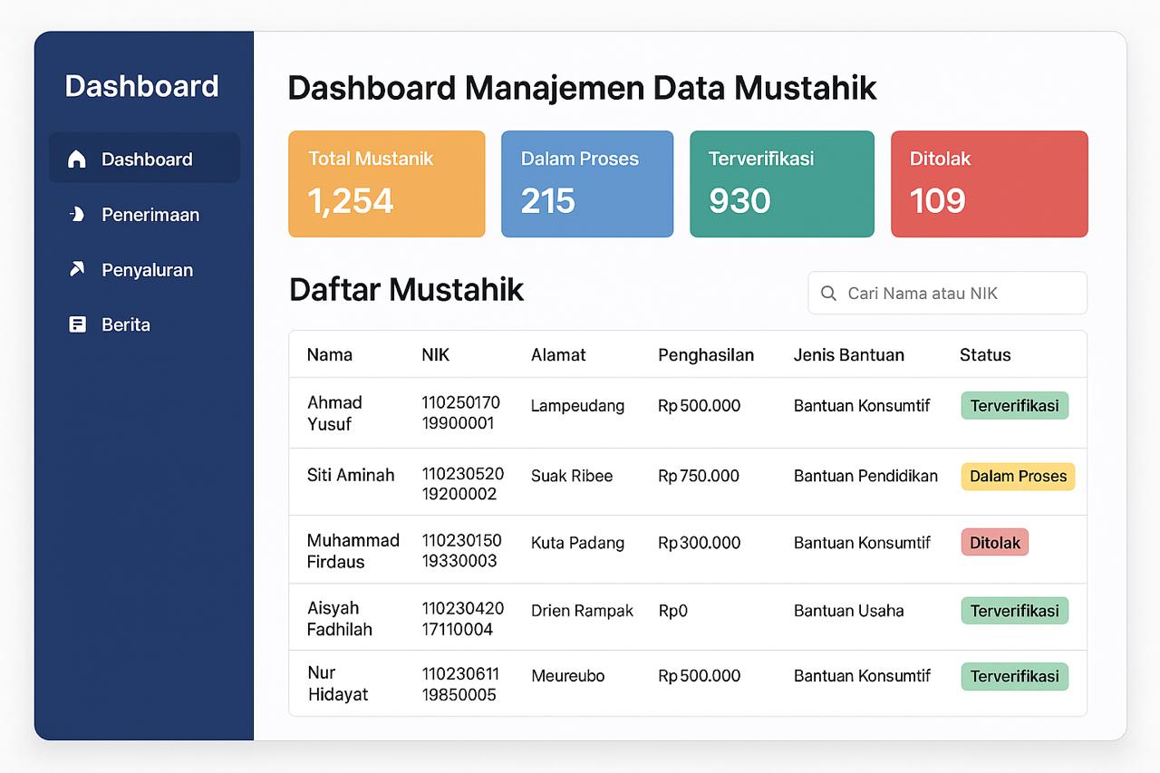Click the search magnifier icon

[x=827, y=294]
